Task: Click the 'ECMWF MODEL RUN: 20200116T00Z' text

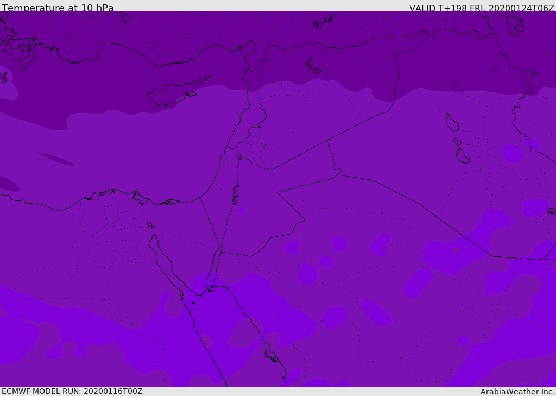Action: click(x=72, y=391)
